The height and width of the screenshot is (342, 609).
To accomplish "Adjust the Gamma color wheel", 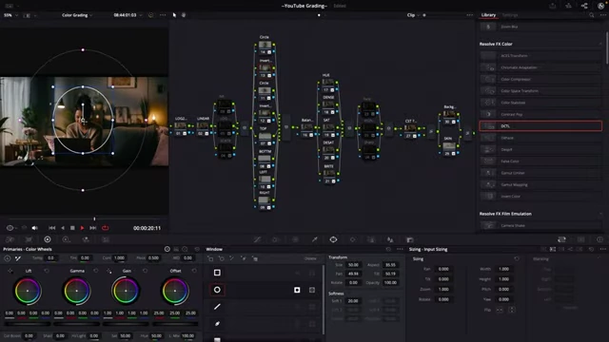I will (77, 291).
